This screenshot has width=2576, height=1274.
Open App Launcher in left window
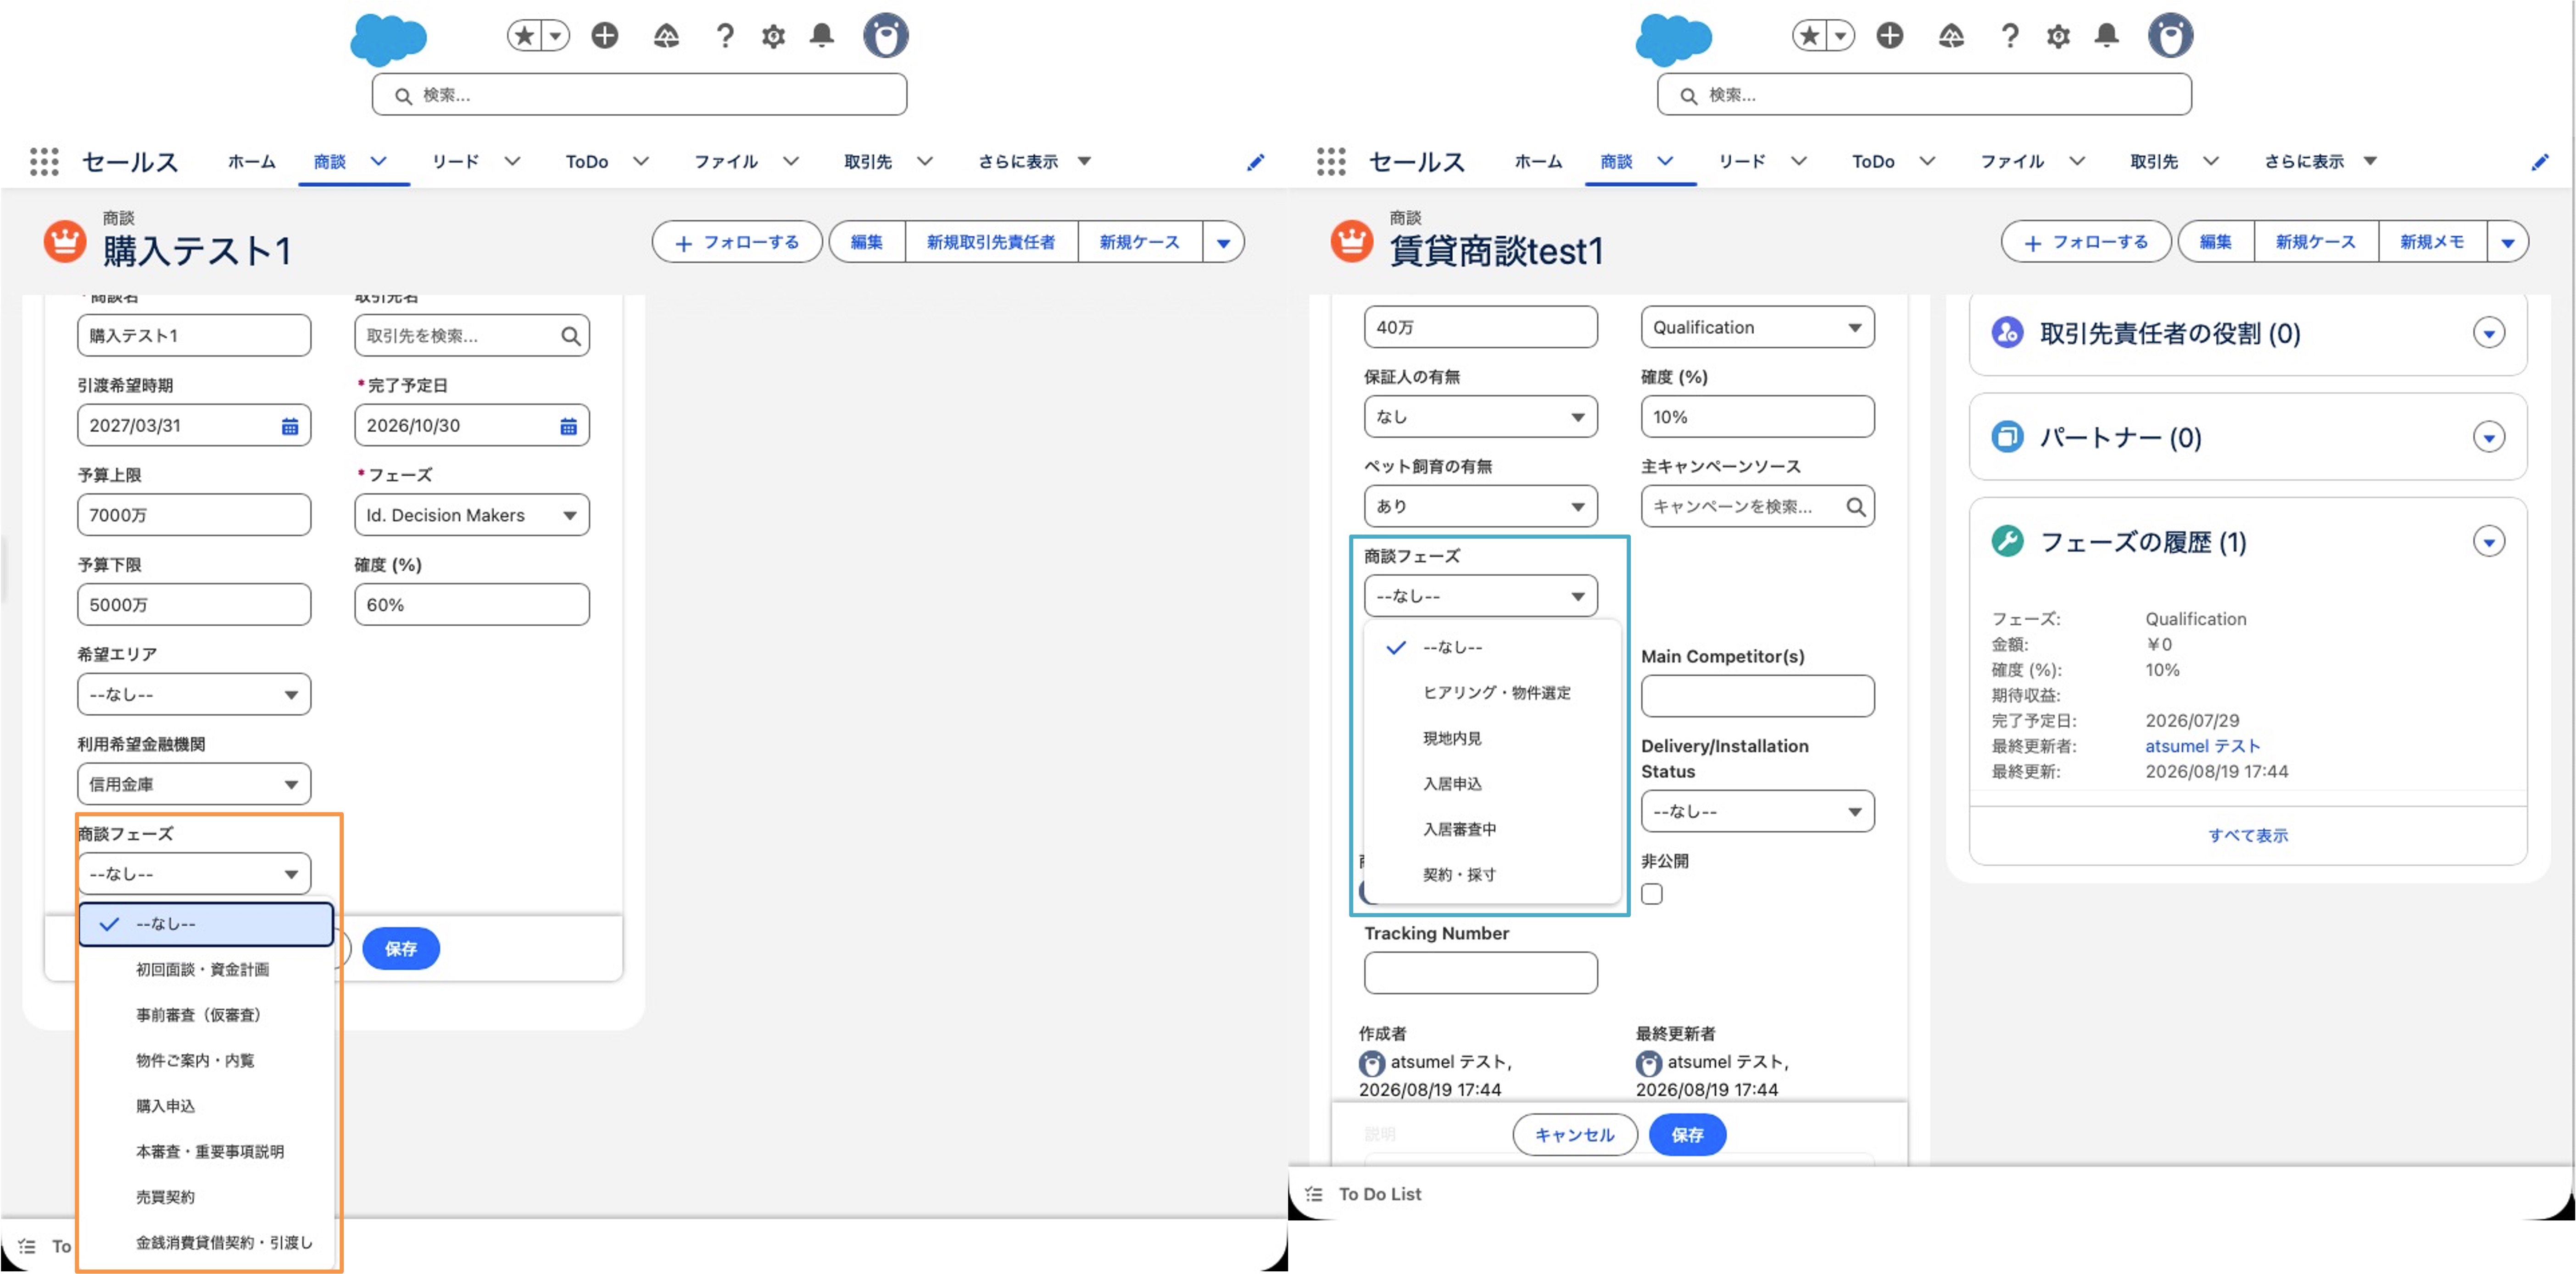[x=44, y=162]
